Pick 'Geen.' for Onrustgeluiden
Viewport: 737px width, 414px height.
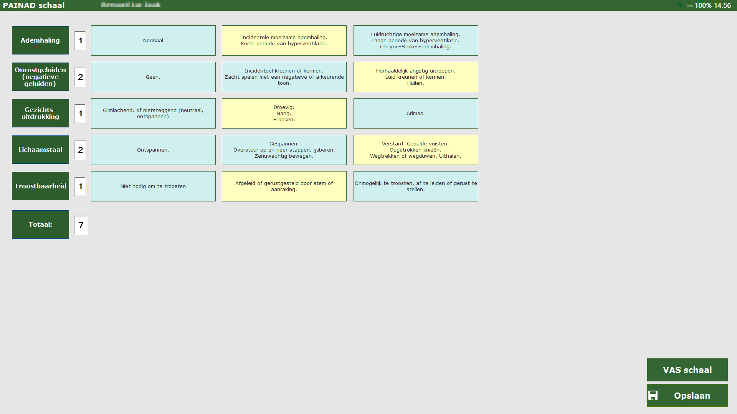click(153, 77)
